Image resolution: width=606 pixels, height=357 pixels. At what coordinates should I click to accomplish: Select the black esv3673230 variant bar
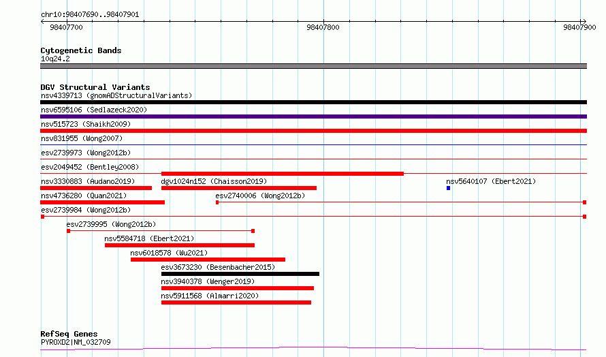click(x=240, y=274)
